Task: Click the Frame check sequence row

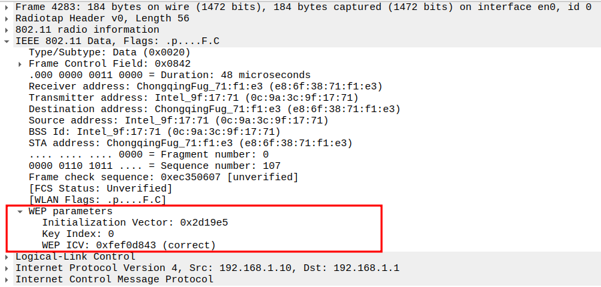Action: click(x=163, y=177)
